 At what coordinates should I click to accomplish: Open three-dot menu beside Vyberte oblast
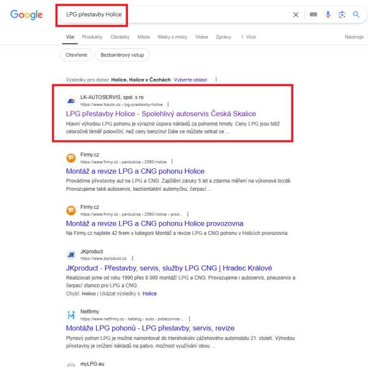pyautogui.click(x=216, y=80)
